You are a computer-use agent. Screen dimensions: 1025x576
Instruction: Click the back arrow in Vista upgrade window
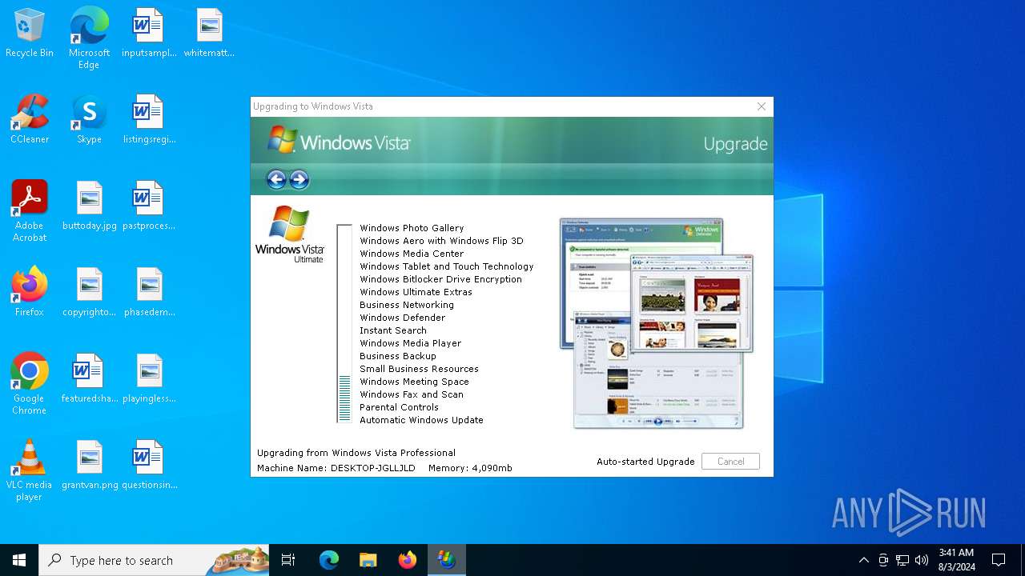pyautogui.click(x=276, y=179)
